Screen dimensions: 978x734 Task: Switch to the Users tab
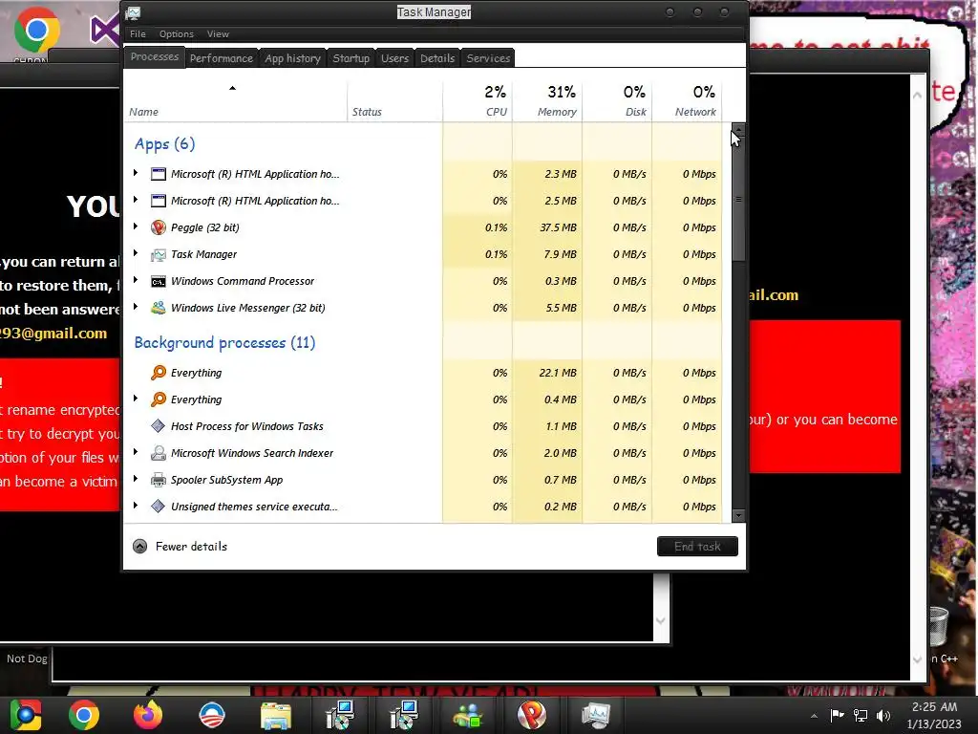tap(394, 58)
